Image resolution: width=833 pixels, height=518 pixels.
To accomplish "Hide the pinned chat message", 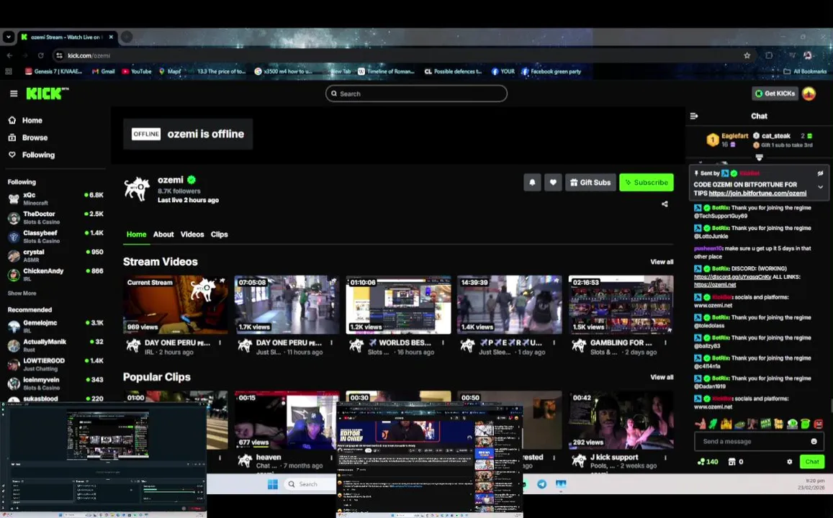I will coord(820,173).
